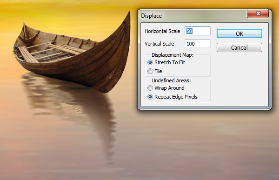The width and height of the screenshot is (279, 180).
Task: Click the Displace title bar text
Action: [x=152, y=16]
